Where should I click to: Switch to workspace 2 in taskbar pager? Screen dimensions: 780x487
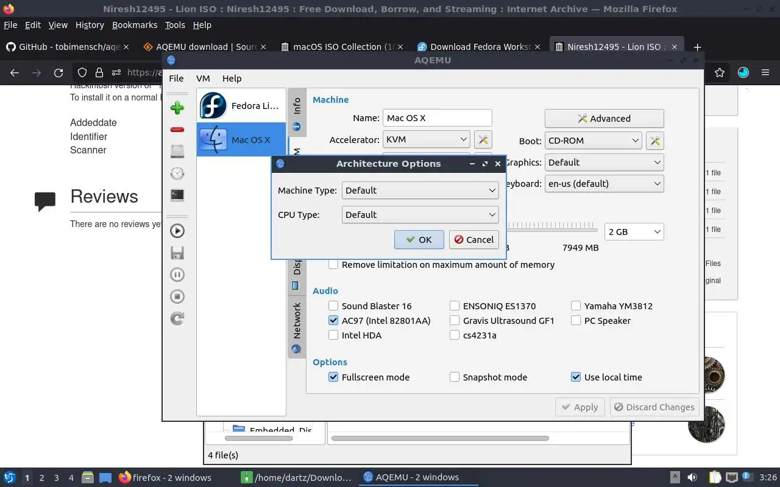41,478
